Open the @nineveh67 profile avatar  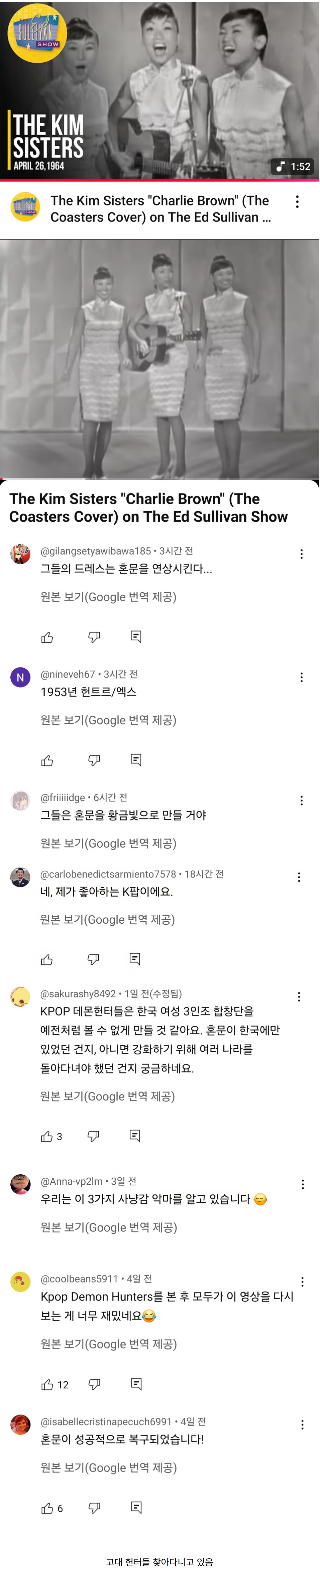click(x=21, y=677)
